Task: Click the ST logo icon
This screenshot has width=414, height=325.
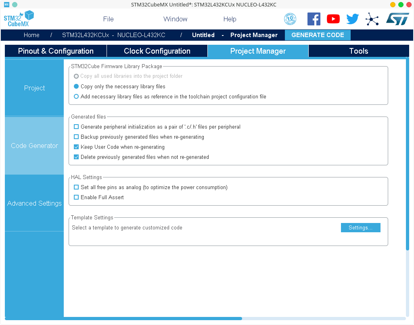Action: point(397,19)
